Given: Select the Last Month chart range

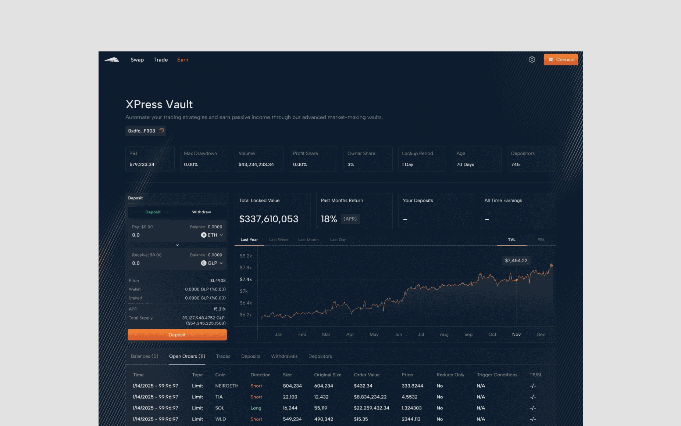Looking at the screenshot, I should click(x=308, y=240).
